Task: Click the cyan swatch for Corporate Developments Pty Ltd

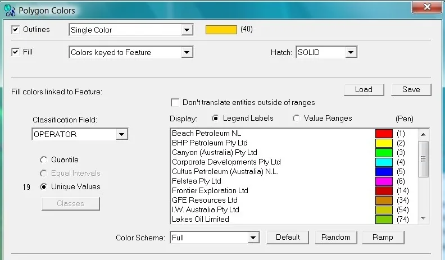Action: (x=384, y=162)
